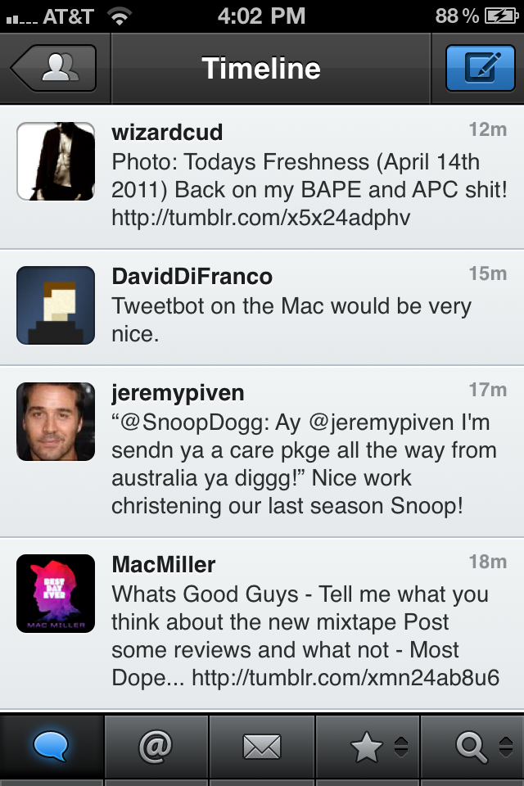Tap the MacMiller username
The height and width of the screenshot is (786, 524).
164,564
